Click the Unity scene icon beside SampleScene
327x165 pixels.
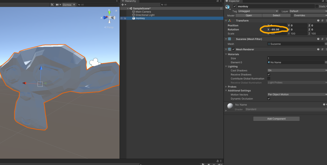131,8
